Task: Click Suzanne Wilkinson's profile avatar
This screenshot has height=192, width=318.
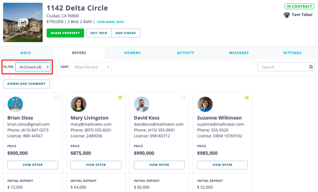Action: 205,105
